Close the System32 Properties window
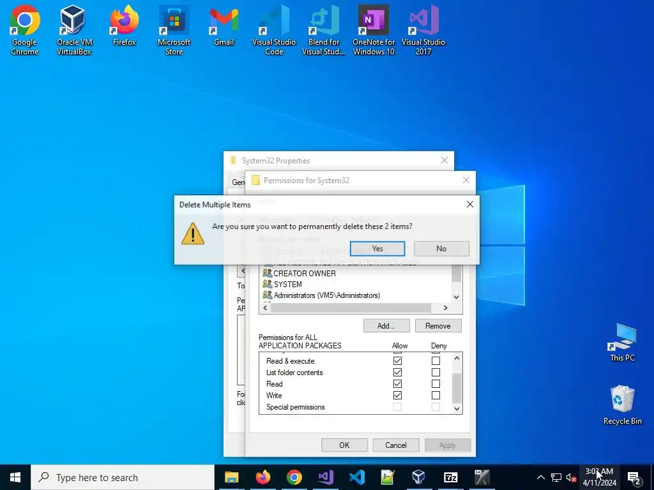 (445, 160)
